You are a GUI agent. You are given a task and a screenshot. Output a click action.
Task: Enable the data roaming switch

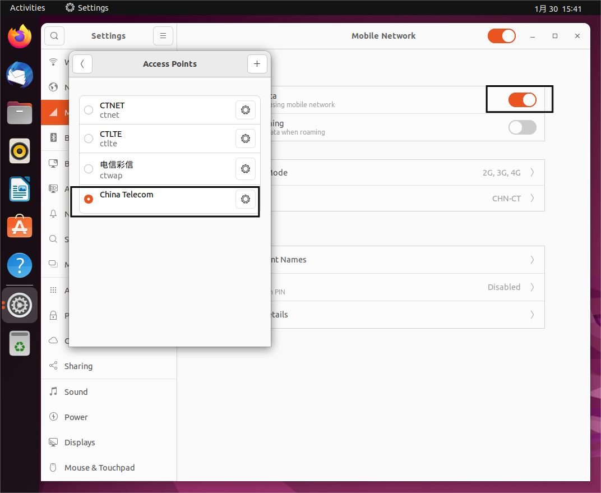522,127
